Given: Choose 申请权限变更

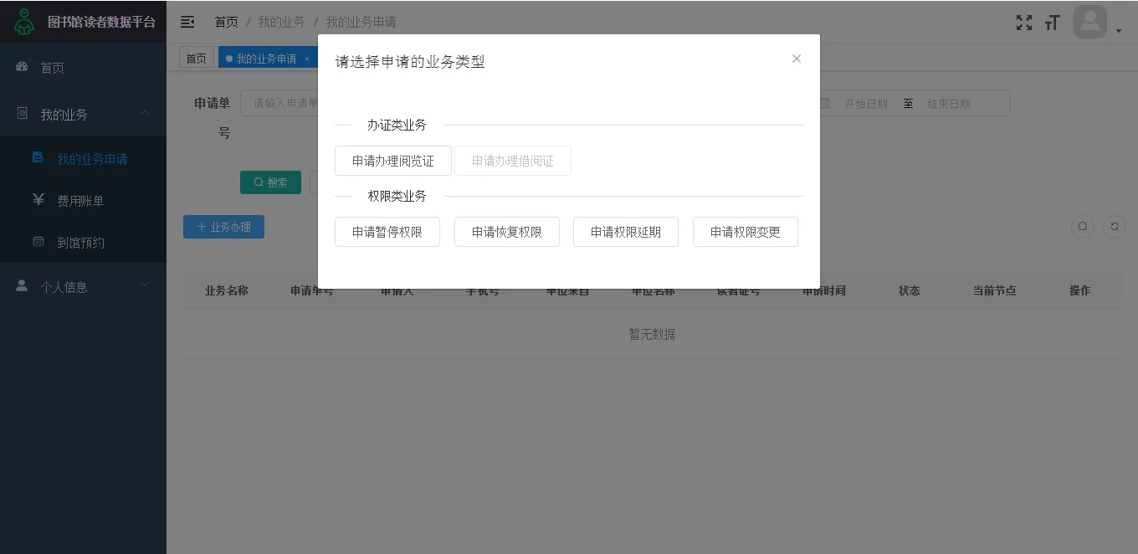Looking at the screenshot, I should (746, 232).
